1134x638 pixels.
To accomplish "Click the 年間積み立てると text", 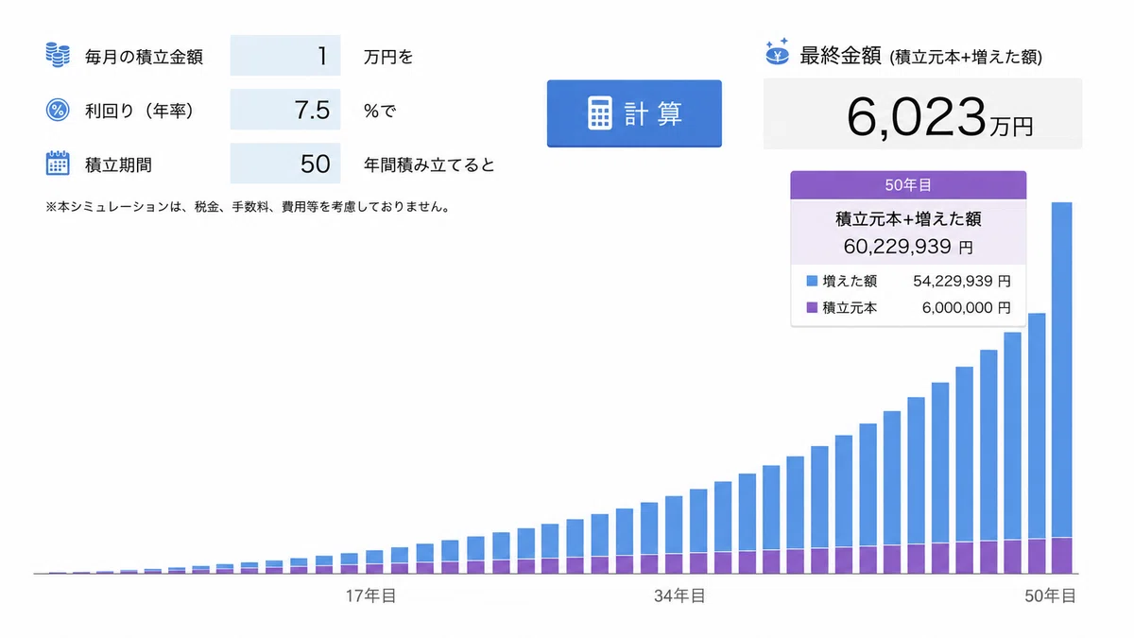I will coord(429,164).
